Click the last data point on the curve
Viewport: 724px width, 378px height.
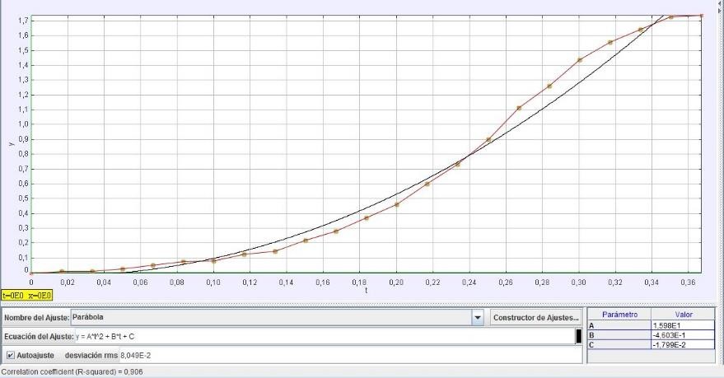[x=702, y=15]
